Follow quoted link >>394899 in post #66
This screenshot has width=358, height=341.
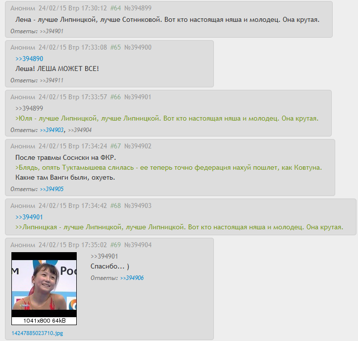point(29,108)
